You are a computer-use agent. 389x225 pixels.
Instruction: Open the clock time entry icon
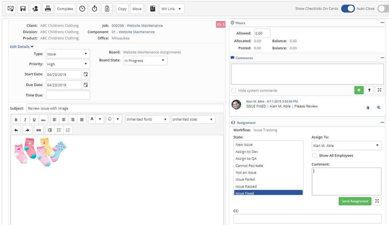click(82, 9)
